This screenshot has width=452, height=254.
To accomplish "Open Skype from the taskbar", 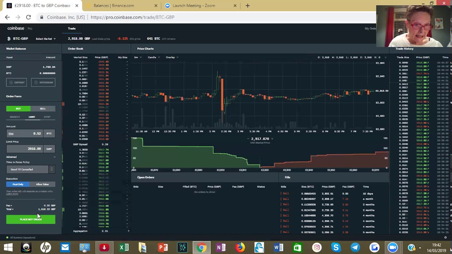I will [336, 247].
